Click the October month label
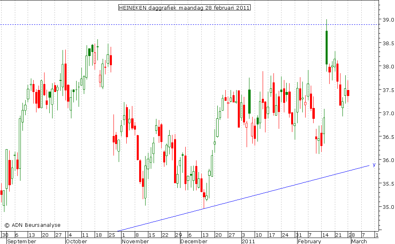This screenshot has height=244, width=395. (77, 242)
